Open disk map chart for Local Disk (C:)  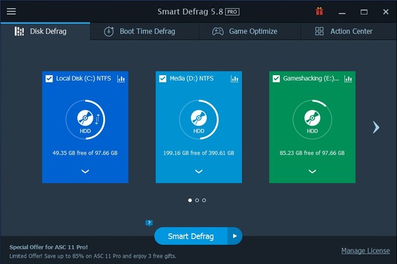[121, 79]
